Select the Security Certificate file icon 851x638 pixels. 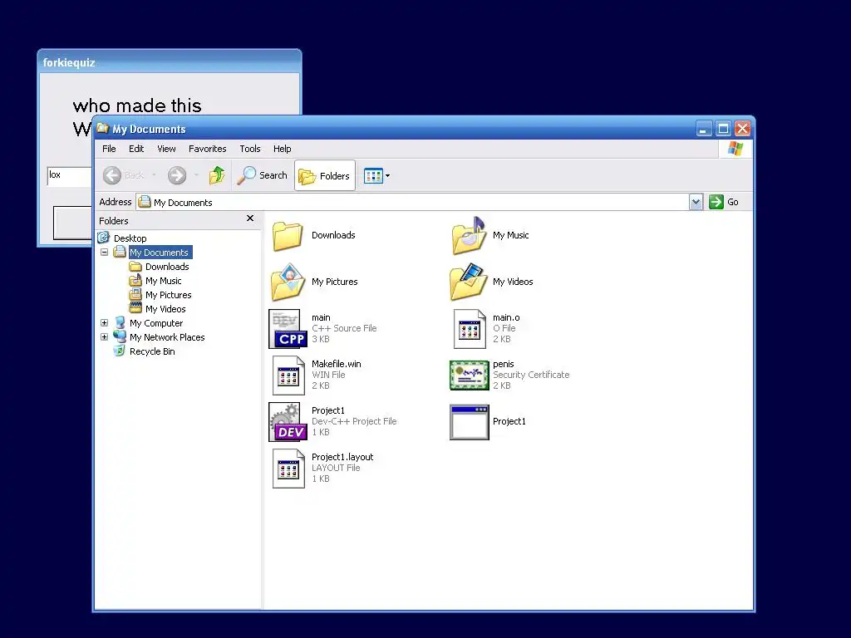pyautogui.click(x=470, y=375)
